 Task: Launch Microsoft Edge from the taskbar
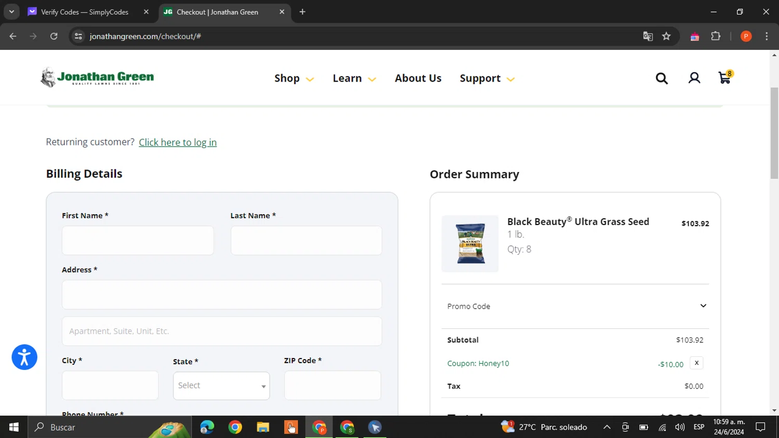pos(207,427)
